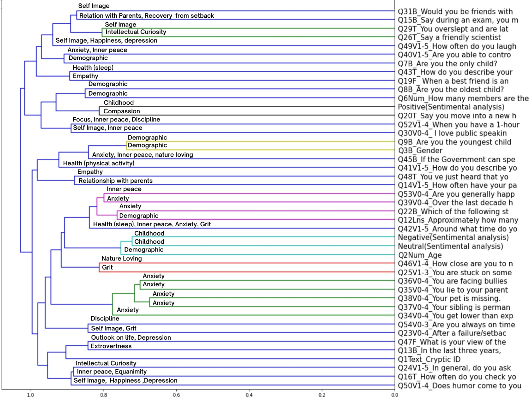Select 'Q36V0-4_You are facing bullies' label
Screen dimensions: 532x400
[x=452, y=281]
